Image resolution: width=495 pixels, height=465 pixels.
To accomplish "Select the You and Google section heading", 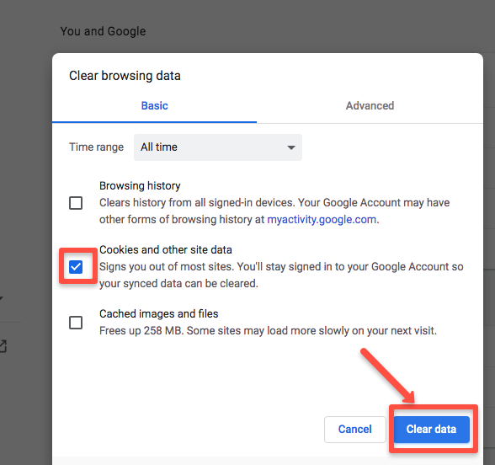I will [103, 31].
